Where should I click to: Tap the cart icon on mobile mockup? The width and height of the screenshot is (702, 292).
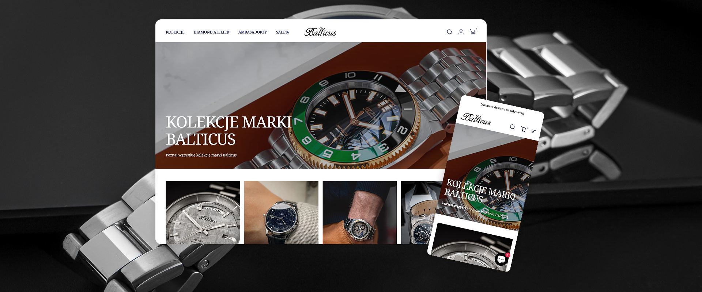click(x=524, y=129)
